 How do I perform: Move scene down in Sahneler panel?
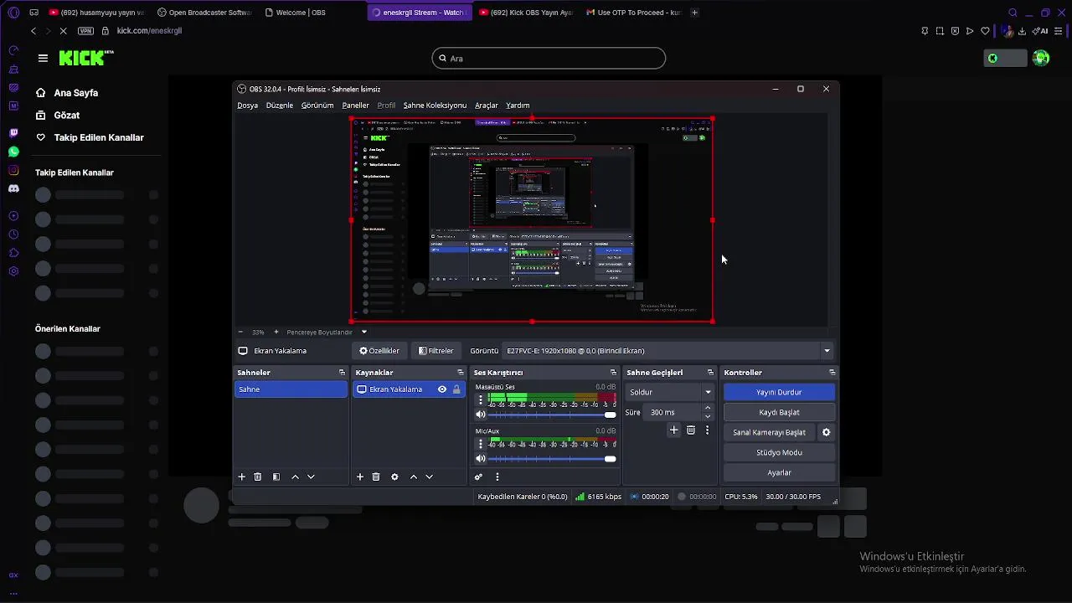311,477
